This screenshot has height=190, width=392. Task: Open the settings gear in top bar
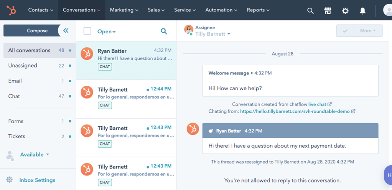345,11
